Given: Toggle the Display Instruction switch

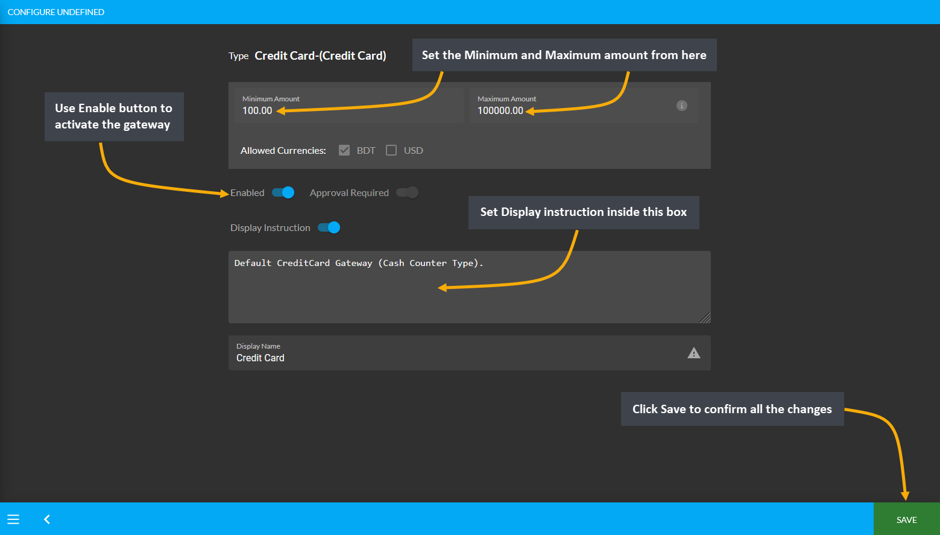Looking at the screenshot, I should (x=329, y=227).
